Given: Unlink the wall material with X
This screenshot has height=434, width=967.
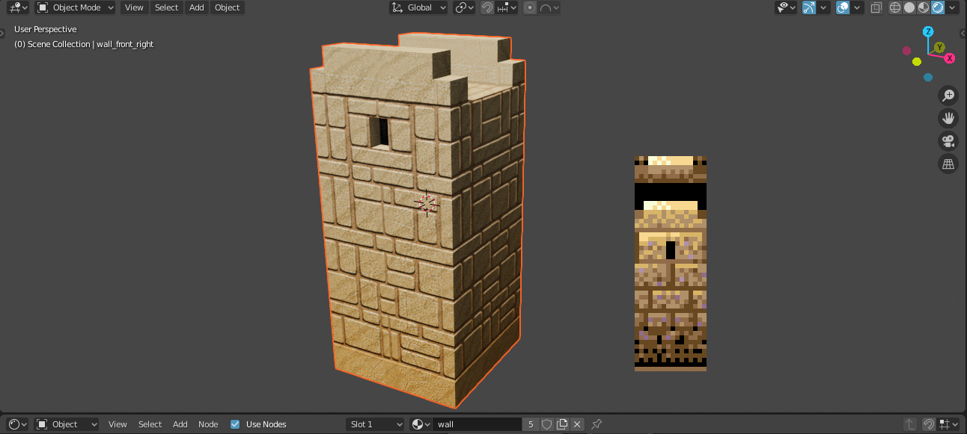Looking at the screenshot, I should click(x=577, y=424).
